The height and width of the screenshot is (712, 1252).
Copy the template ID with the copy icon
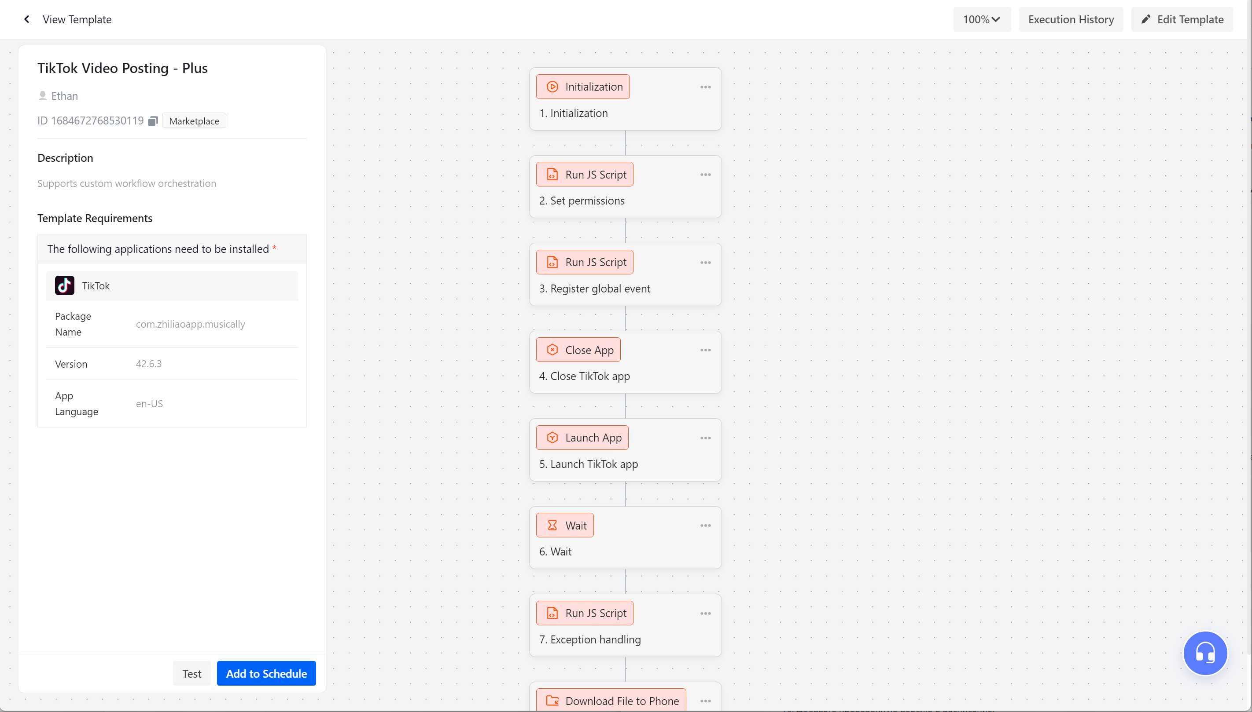(x=153, y=121)
